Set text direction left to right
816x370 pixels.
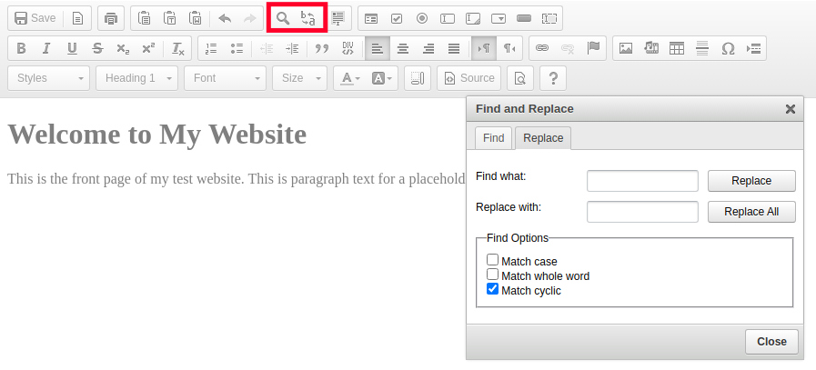484,48
